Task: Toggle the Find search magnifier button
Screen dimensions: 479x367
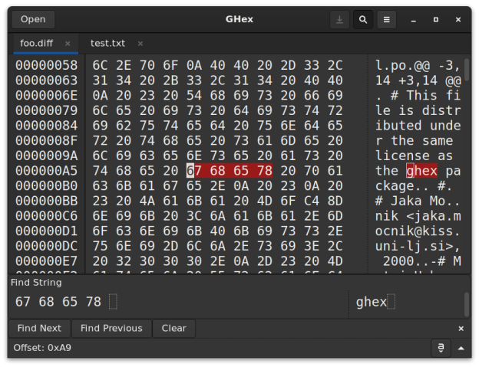Action: (x=362, y=19)
